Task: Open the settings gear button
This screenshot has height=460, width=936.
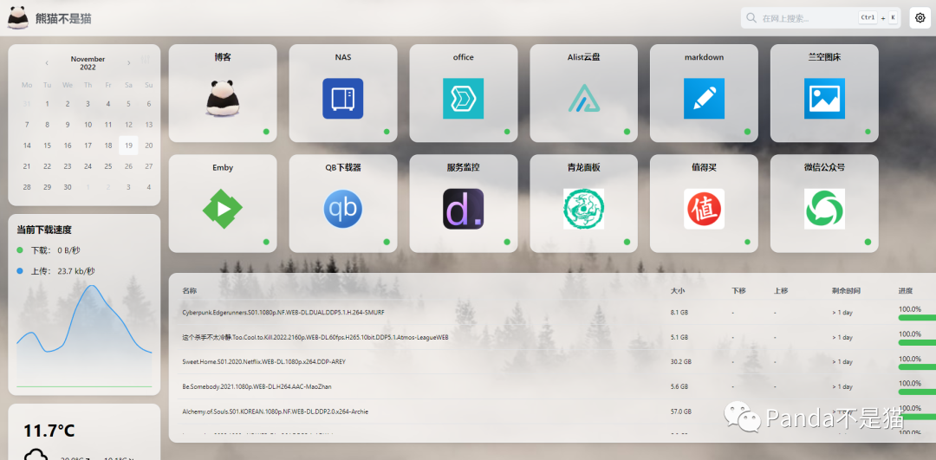Action: pyautogui.click(x=920, y=18)
